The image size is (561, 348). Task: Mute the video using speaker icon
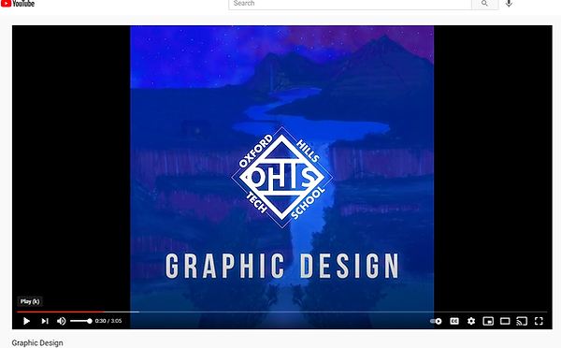(61, 321)
